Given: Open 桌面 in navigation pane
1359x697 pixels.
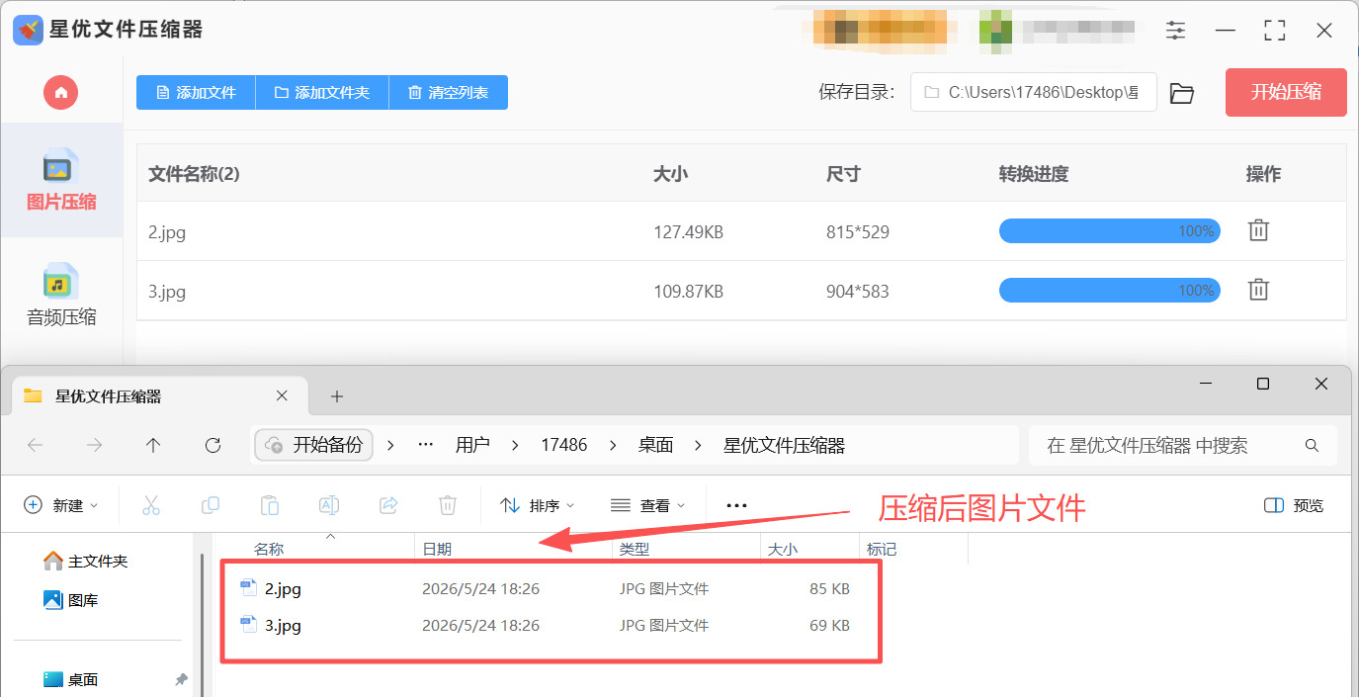Looking at the screenshot, I should coord(71,679).
